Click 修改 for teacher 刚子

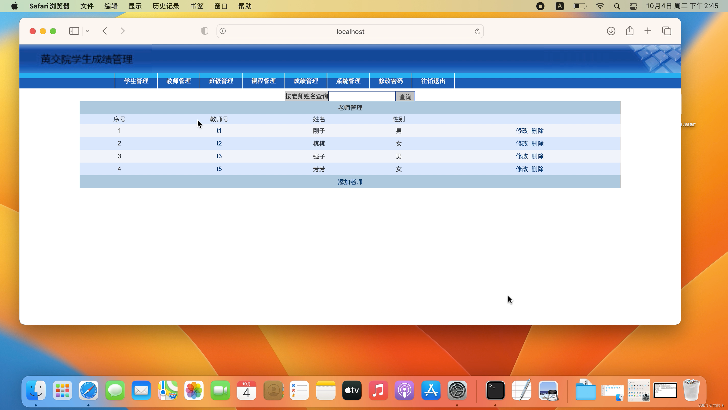click(x=522, y=131)
